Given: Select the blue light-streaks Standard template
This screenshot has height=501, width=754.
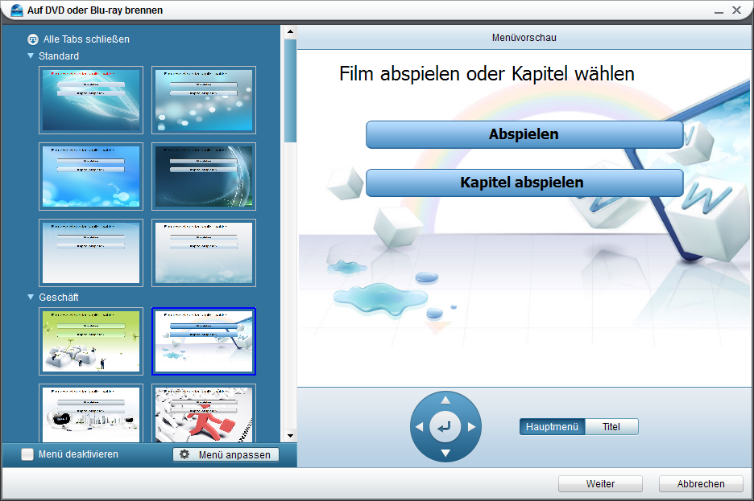Looking at the screenshot, I should click(x=91, y=100).
